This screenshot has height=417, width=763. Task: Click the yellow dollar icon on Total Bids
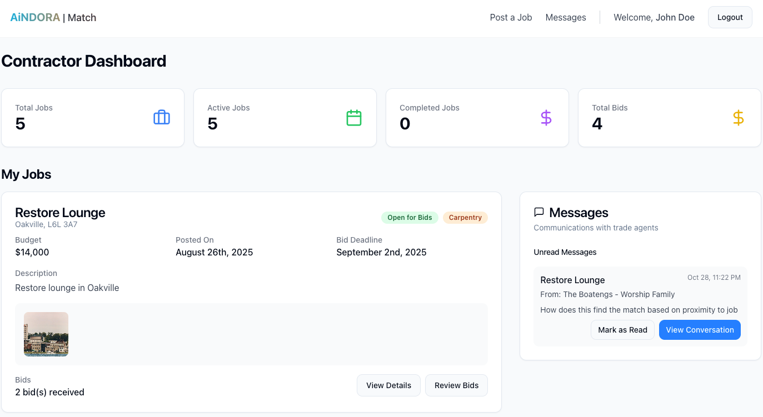[x=738, y=117]
